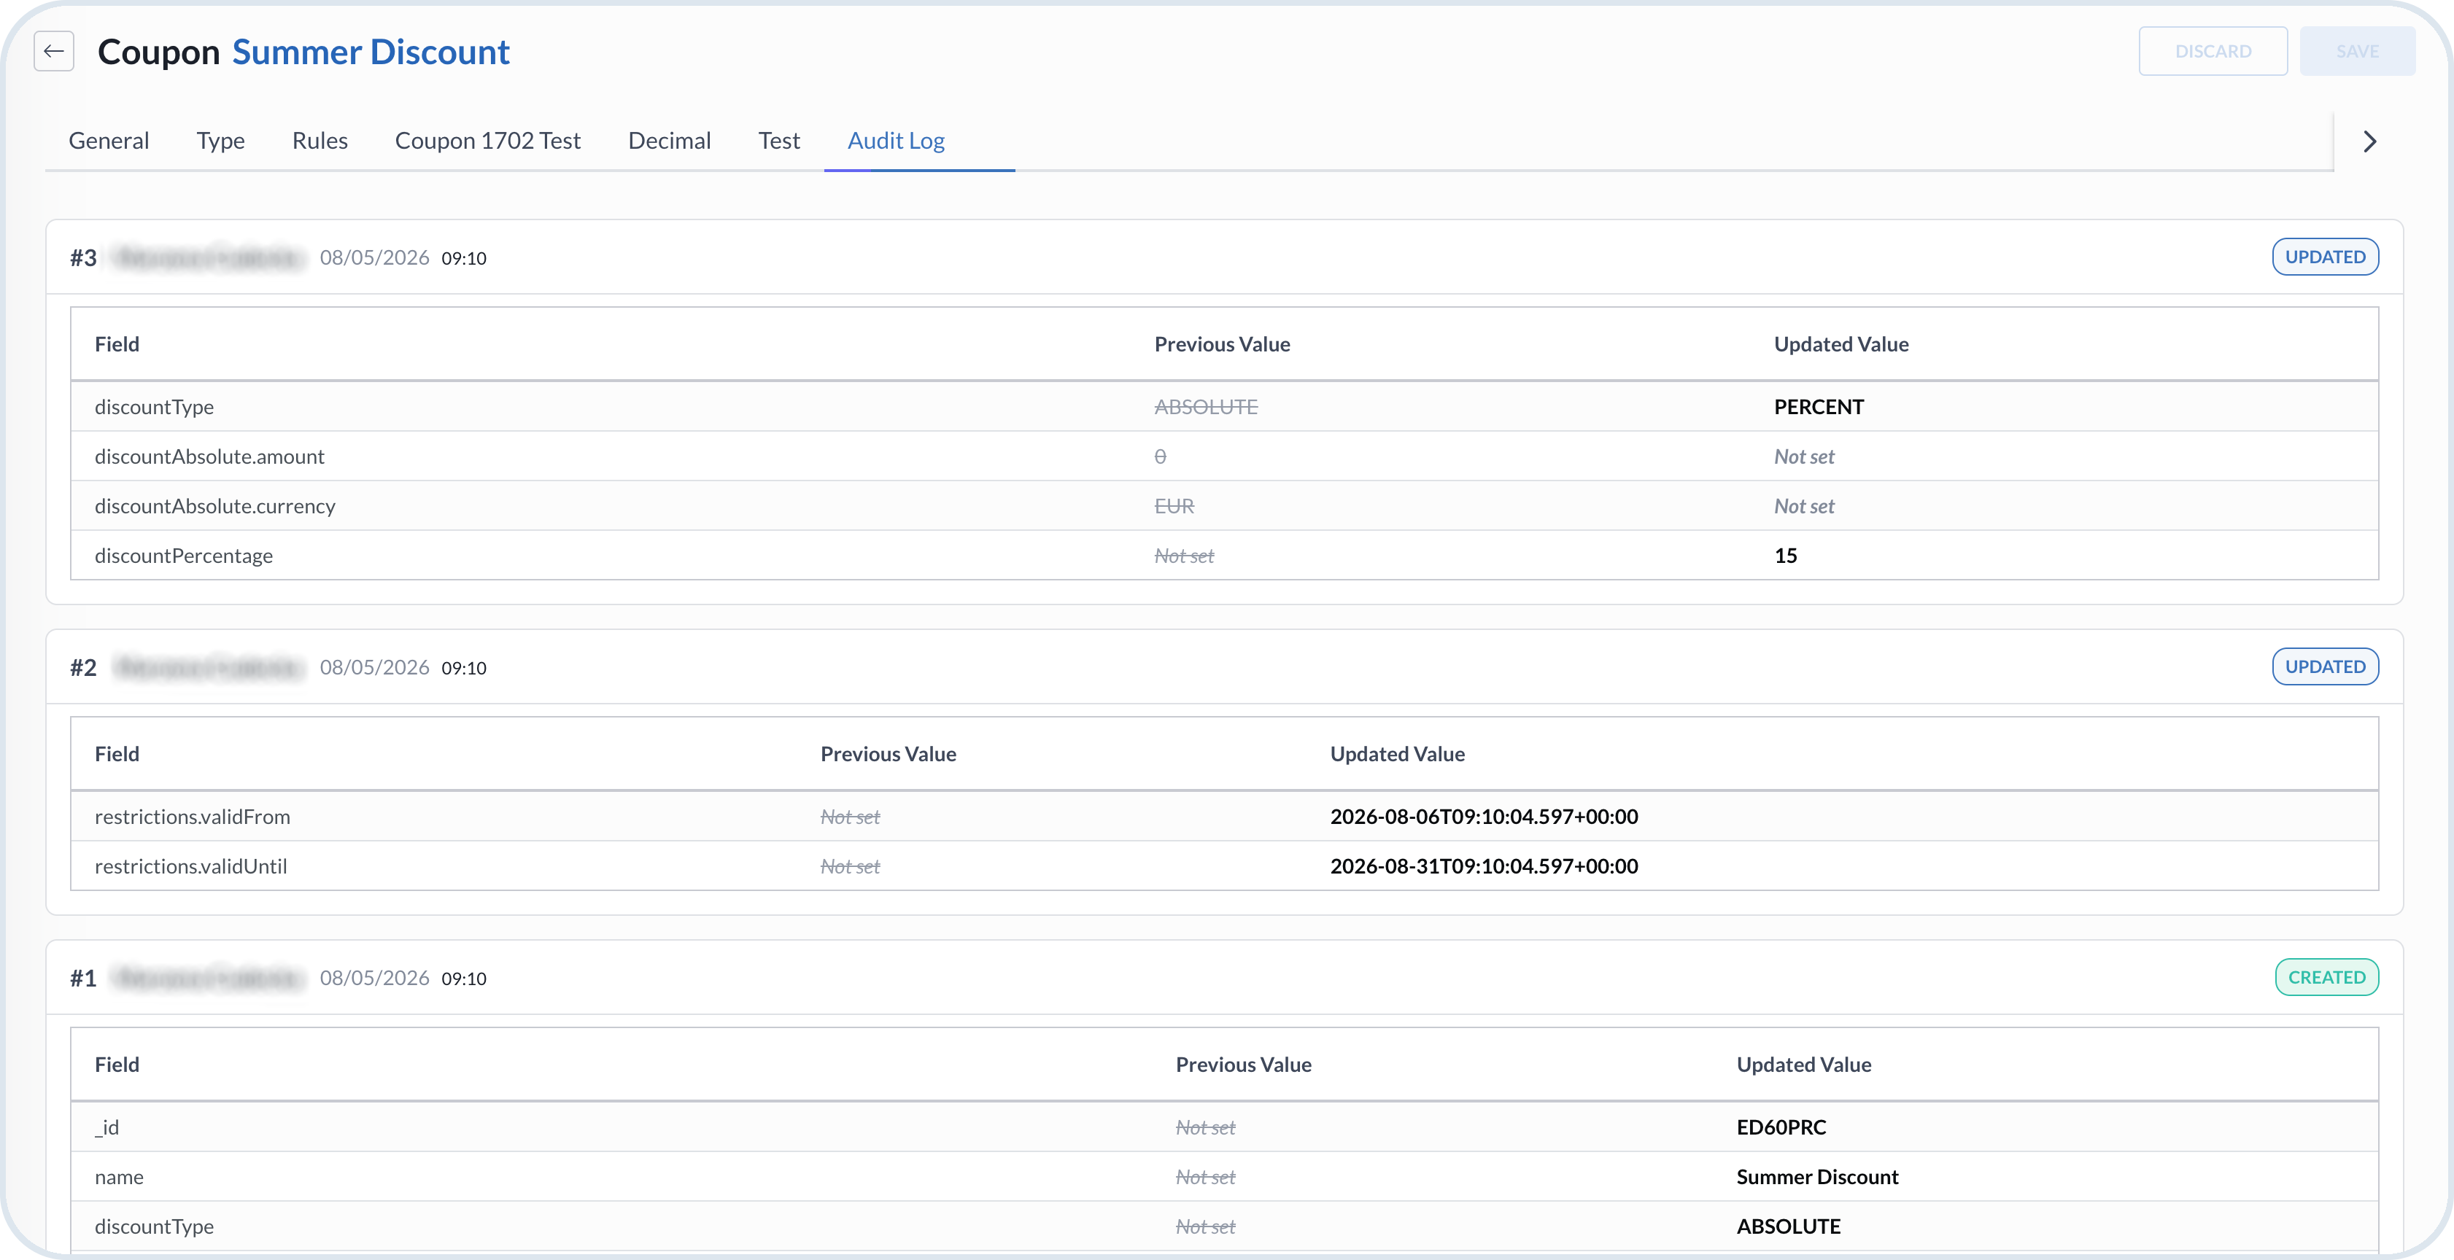The height and width of the screenshot is (1260, 2454).
Task: Select the Audit Log tab
Action: click(896, 141)
